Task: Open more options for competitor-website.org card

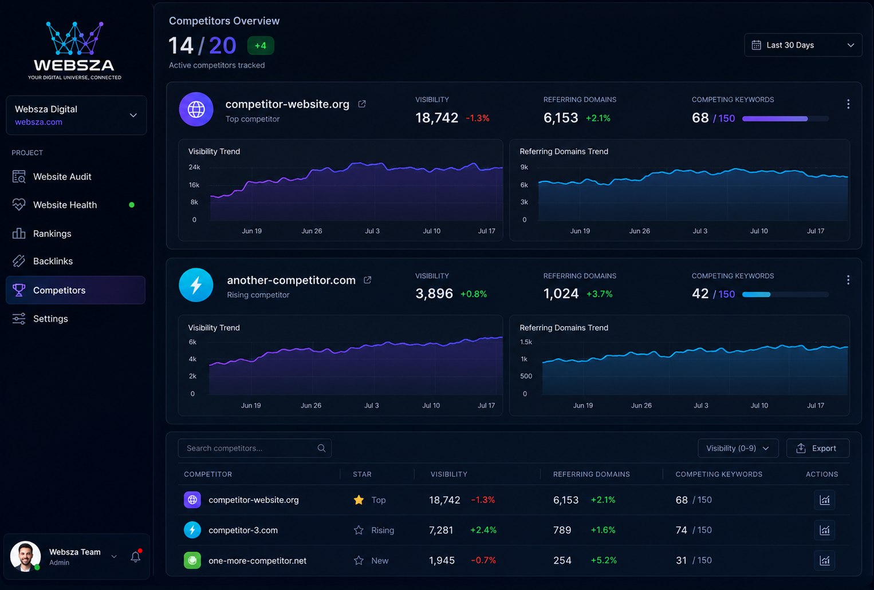Action: click(848, 104)
